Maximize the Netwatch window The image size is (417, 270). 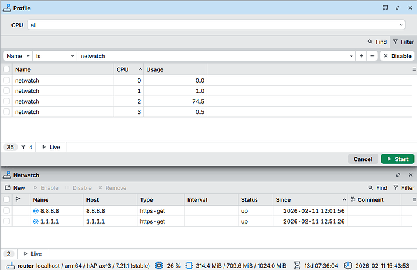(x=398, y=175)
